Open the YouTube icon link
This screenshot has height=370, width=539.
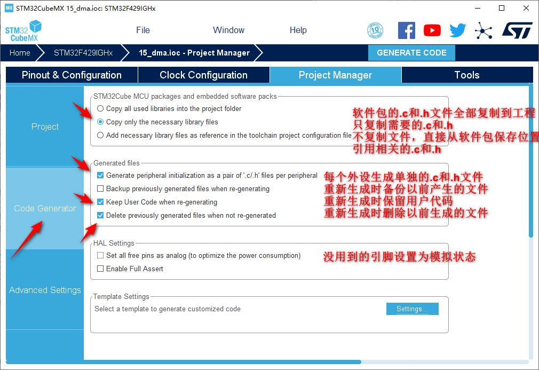pos(432,30)
